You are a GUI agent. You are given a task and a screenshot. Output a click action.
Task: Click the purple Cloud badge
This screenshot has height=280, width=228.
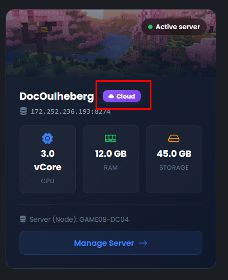point(122,96)
